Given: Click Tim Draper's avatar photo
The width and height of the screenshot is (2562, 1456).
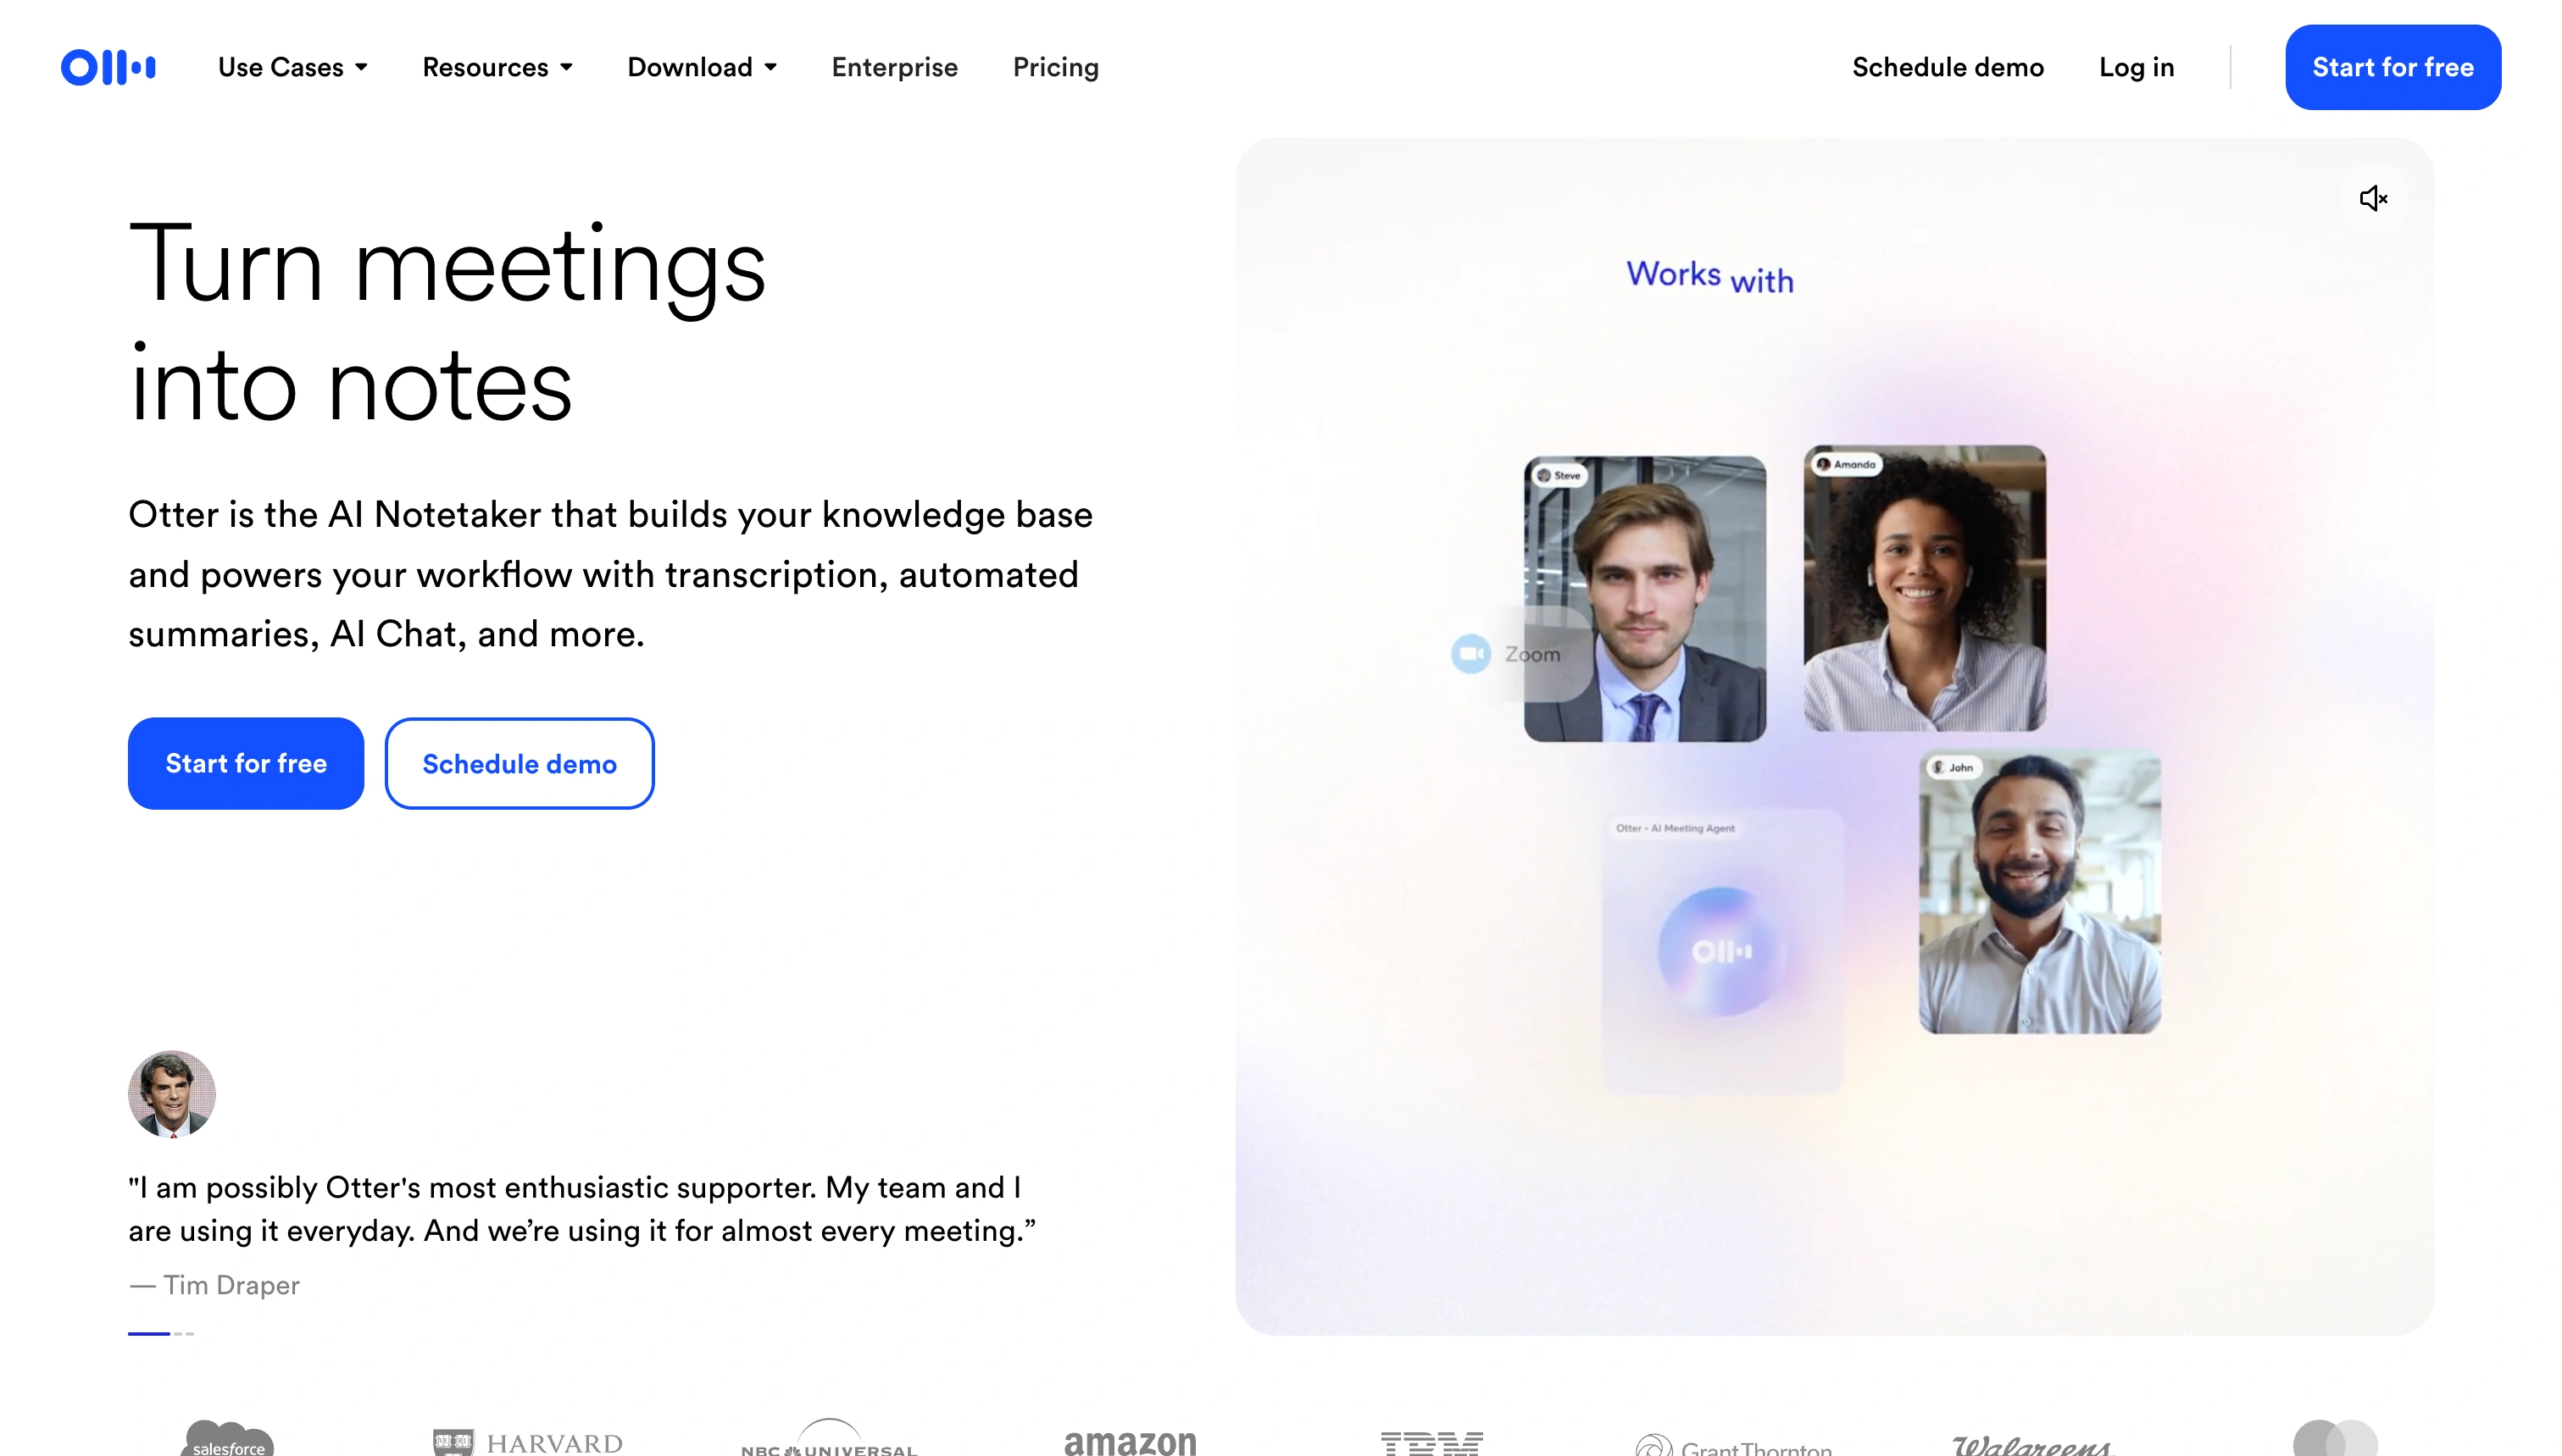Looking at the screenshot, I should [171, 1094].
